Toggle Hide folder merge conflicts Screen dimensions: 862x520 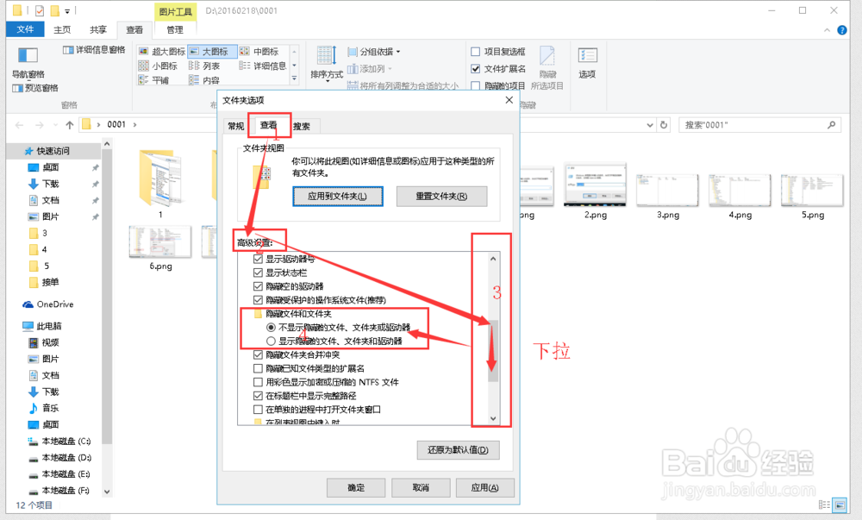(x=258, y=354)
